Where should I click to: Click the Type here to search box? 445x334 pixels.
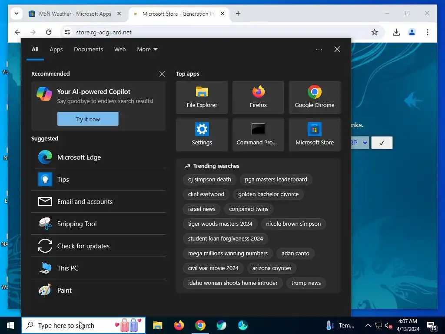(83, 325)
